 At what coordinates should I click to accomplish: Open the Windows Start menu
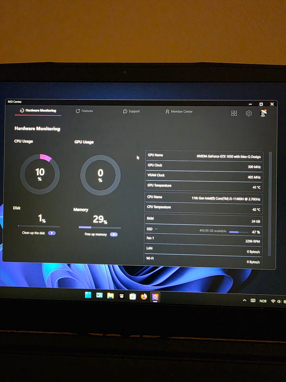coord(88,295)
